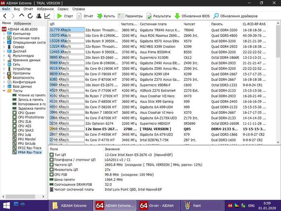281x211 pixels.
Task: Click Обновления BIOS download icon
Action: point(177,16)
